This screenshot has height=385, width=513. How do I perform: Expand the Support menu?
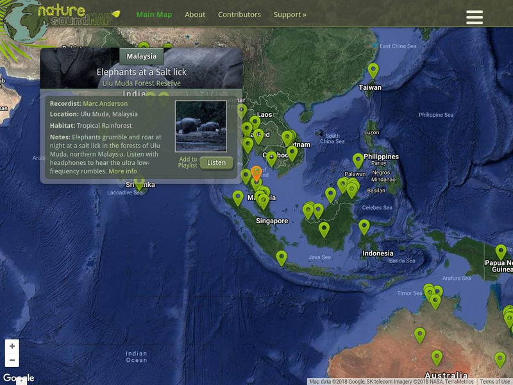pos(290,13)
